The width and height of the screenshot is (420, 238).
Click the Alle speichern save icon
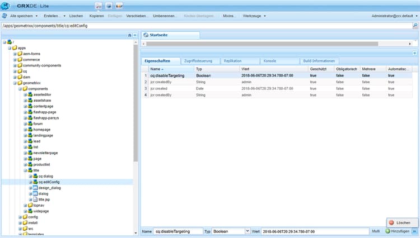[x=6, y=16]
